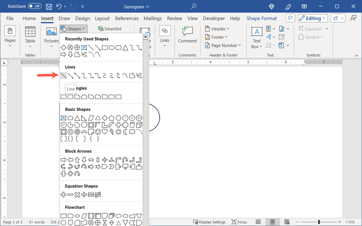Adjust the zoom slider handle
The image size is (362, 226).
(319, 222)
